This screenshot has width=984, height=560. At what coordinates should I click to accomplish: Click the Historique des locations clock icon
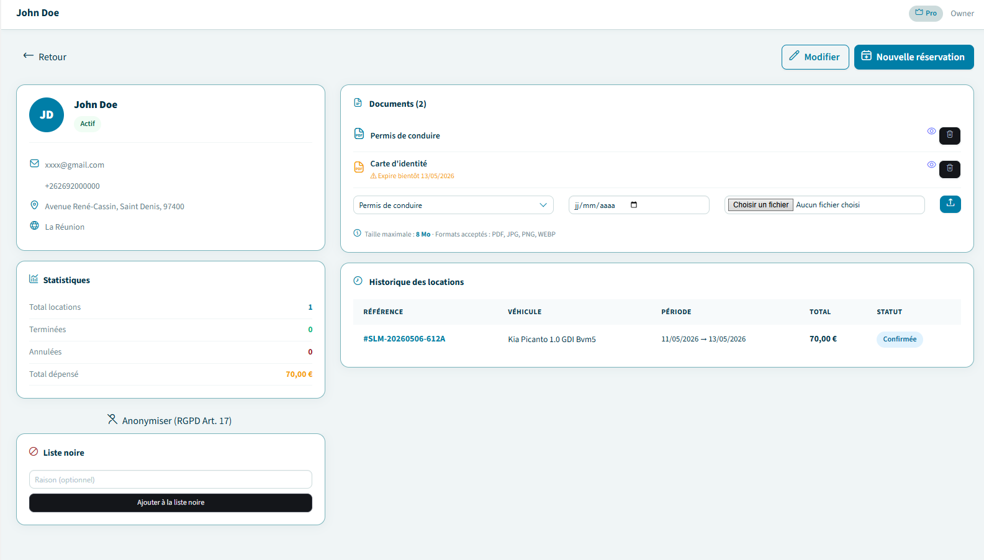(358, 281)
